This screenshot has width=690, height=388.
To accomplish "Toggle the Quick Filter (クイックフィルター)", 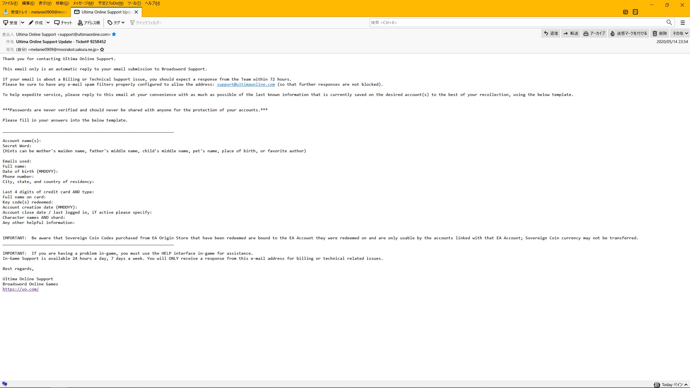I will [146, 23].
